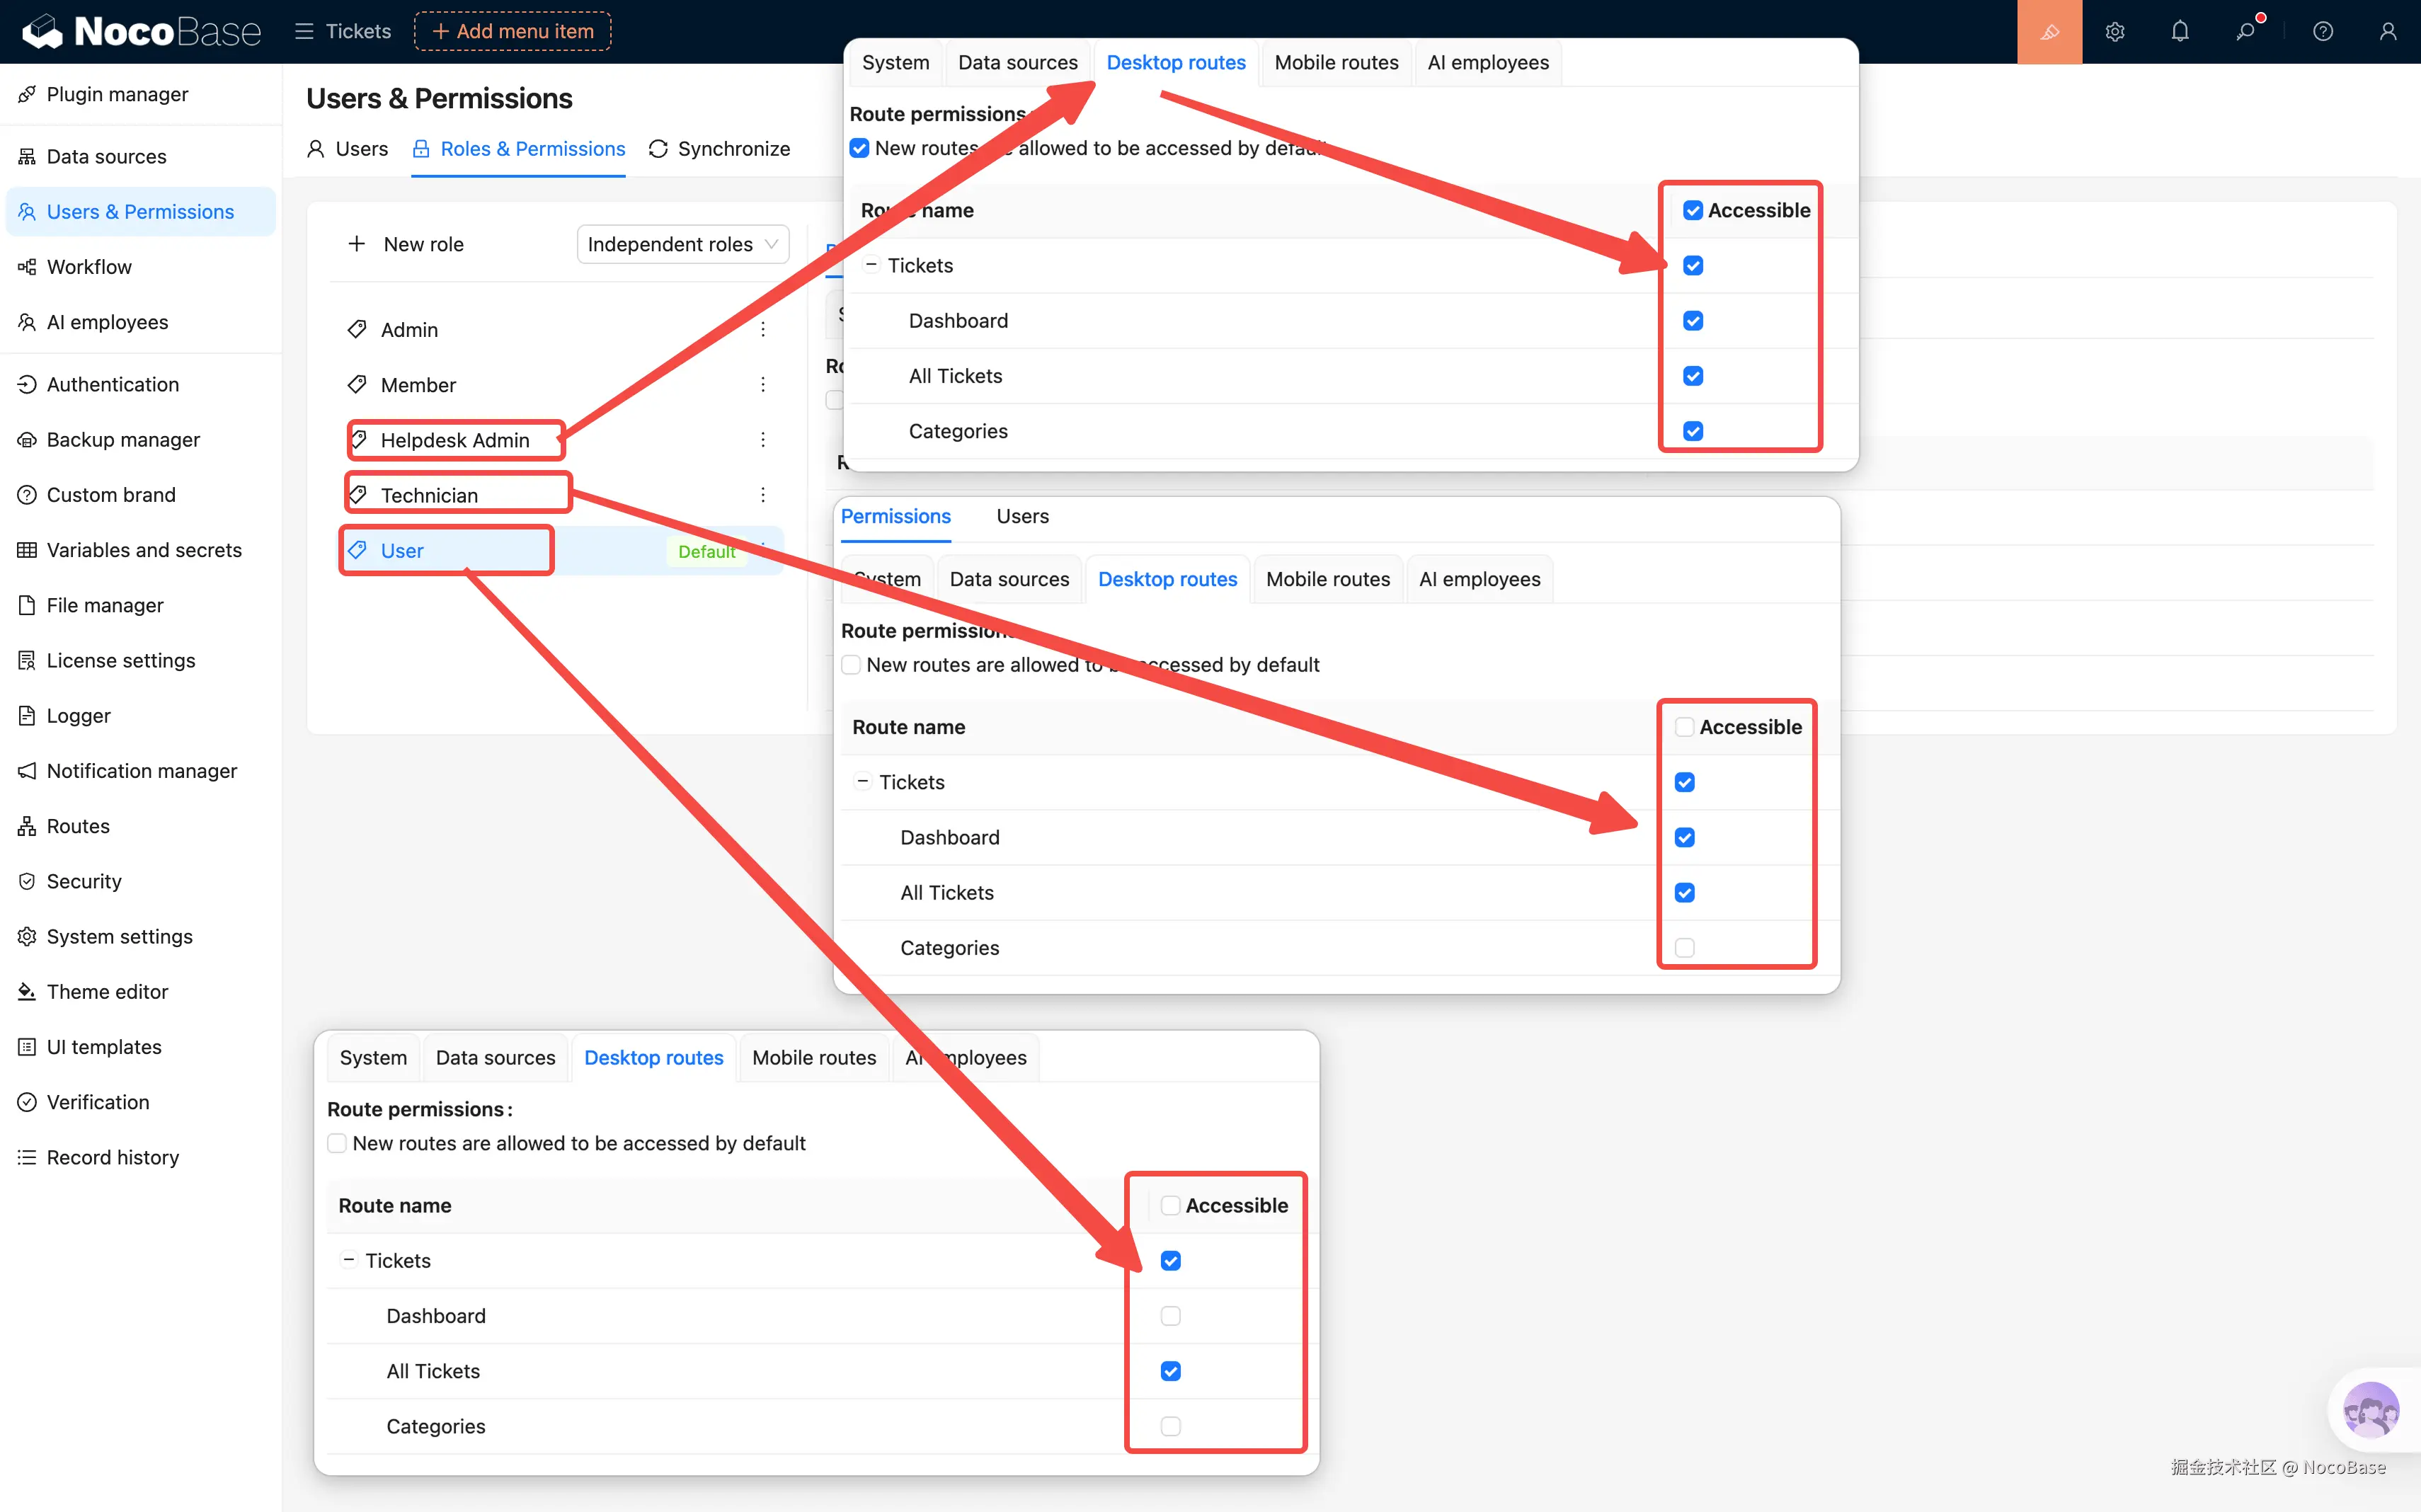Click the NocoBase logo
The width and height of the screenshot is (2421, 1512).
[141, 32]
